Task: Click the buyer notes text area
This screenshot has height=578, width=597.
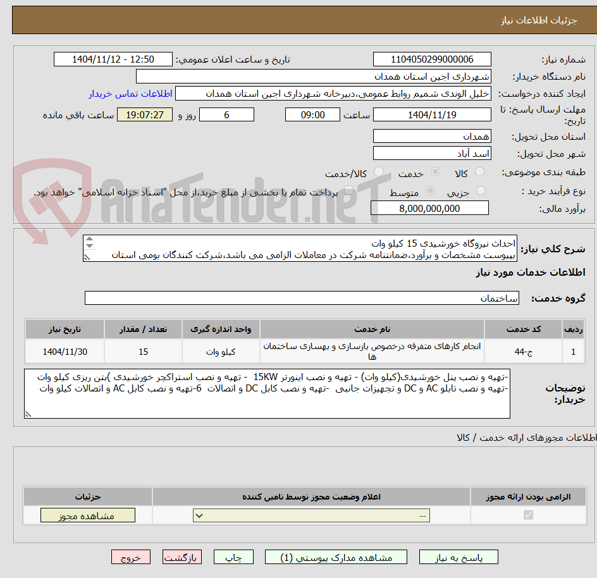Action: (267, 394)
